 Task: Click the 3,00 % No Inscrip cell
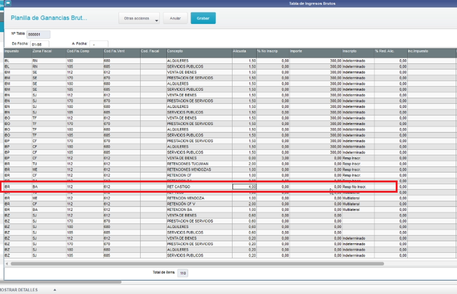click(x=273, y=158)
